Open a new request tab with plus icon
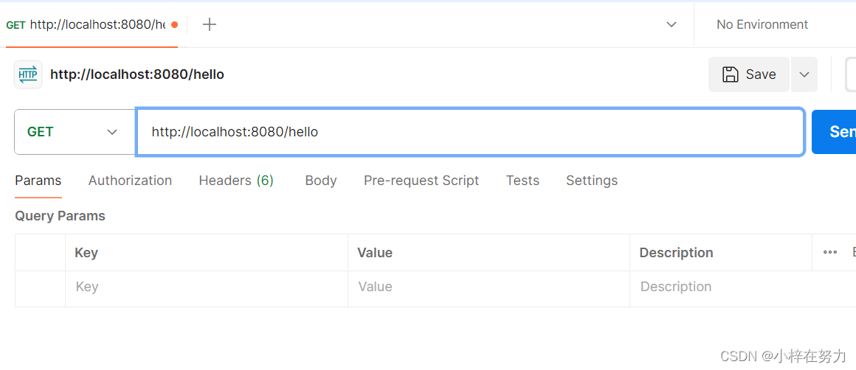Image resolution: width=856 pixels, height=370 pixels. coord(210,24)
